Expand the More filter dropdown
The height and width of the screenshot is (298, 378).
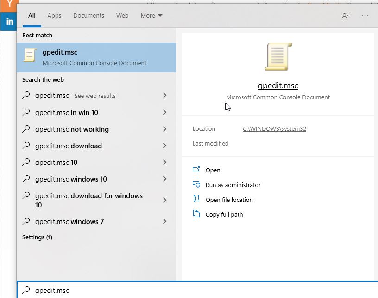pos(151,15)
